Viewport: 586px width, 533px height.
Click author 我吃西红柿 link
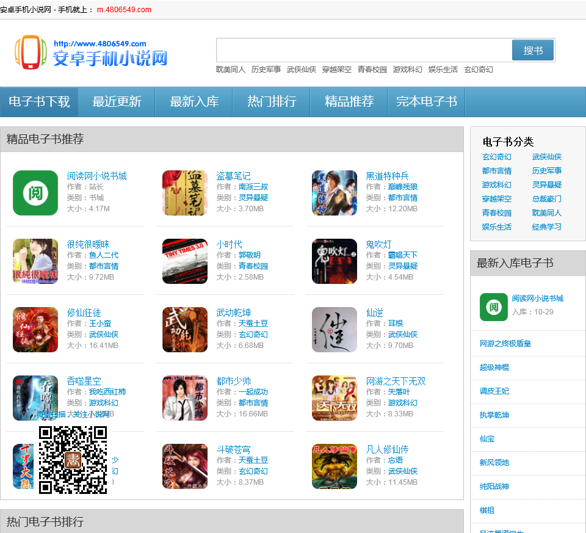(x=107, y=392)
